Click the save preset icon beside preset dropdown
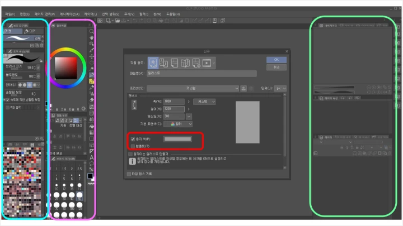This screenshot has height=226, width=403. point(243,88)
